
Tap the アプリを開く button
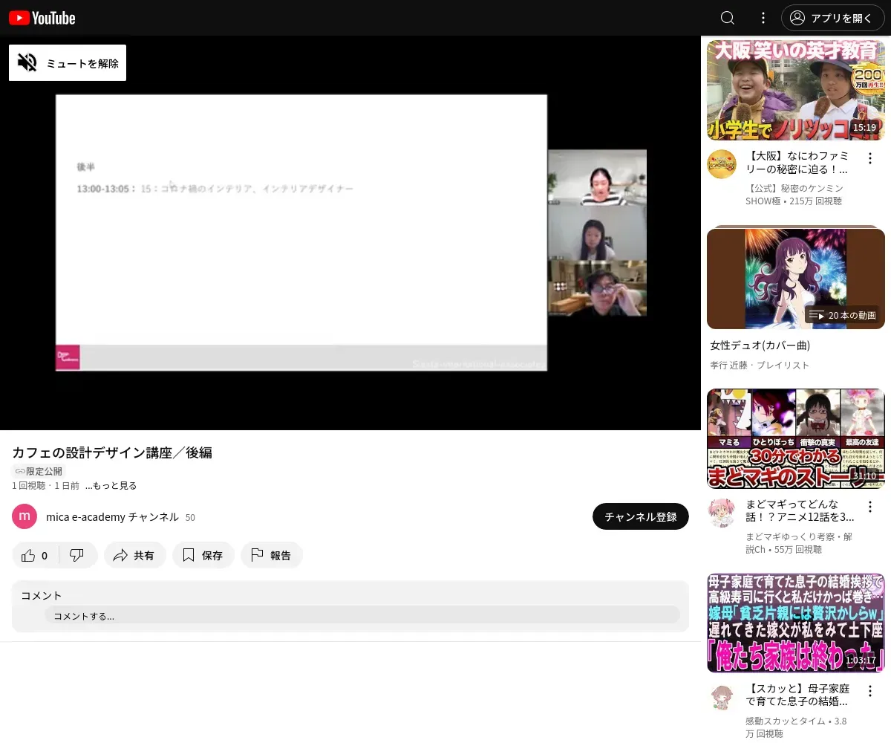[833, 18]
